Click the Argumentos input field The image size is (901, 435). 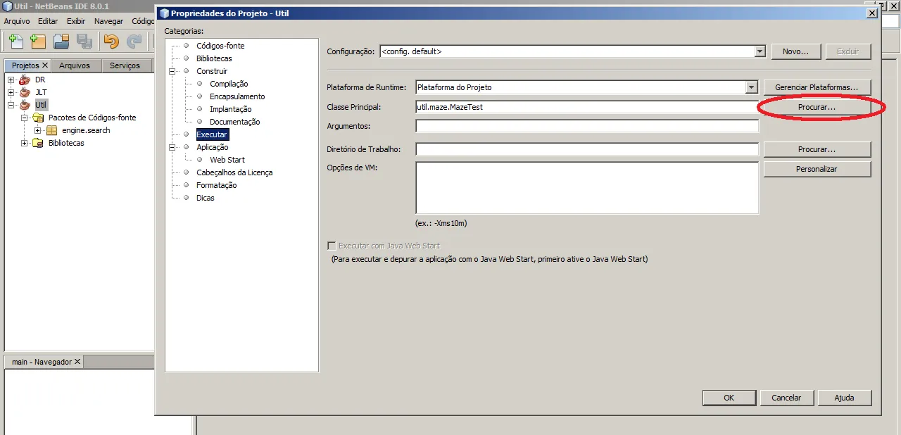(586, 126)
